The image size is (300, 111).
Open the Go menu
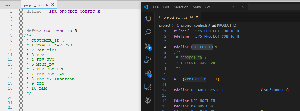coord(208,7)
